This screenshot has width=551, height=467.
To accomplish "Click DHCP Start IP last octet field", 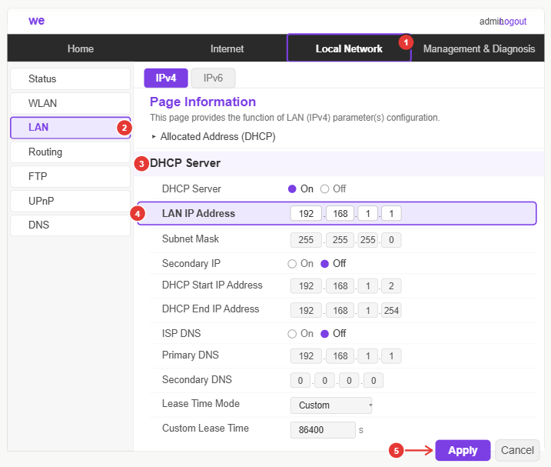I will tap(391, 286).
